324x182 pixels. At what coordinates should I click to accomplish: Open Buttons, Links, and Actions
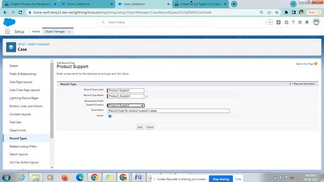coord(26,106)
